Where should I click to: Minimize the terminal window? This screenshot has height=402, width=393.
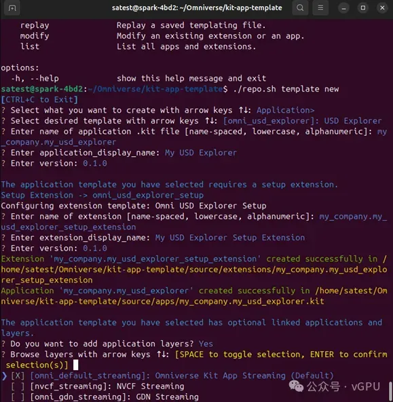tap(343, 8)
